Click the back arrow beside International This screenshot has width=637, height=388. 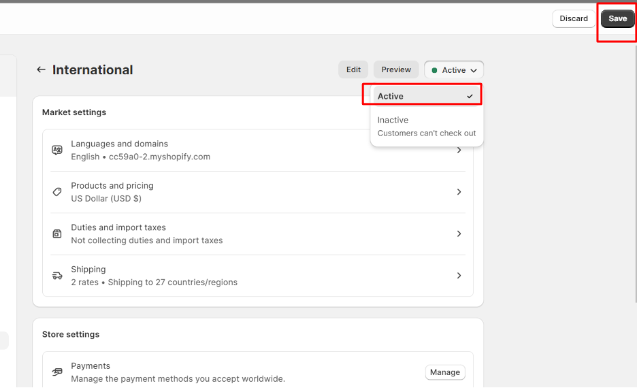tap(41, 70)
